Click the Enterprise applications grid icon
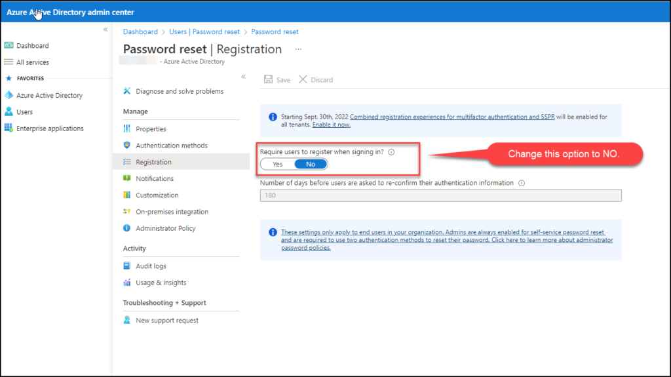This screenshot has width=671, height=377. point(9,128)
